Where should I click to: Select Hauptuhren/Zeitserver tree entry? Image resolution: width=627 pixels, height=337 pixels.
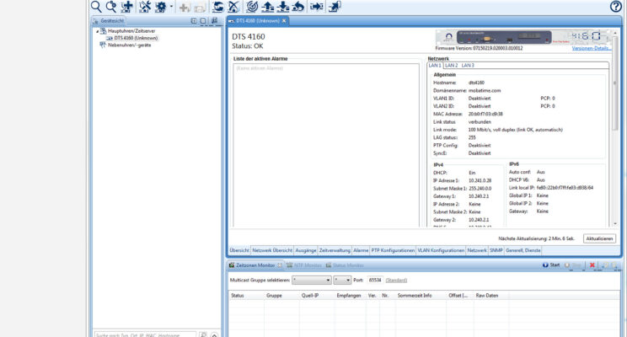tap(131, 31)
